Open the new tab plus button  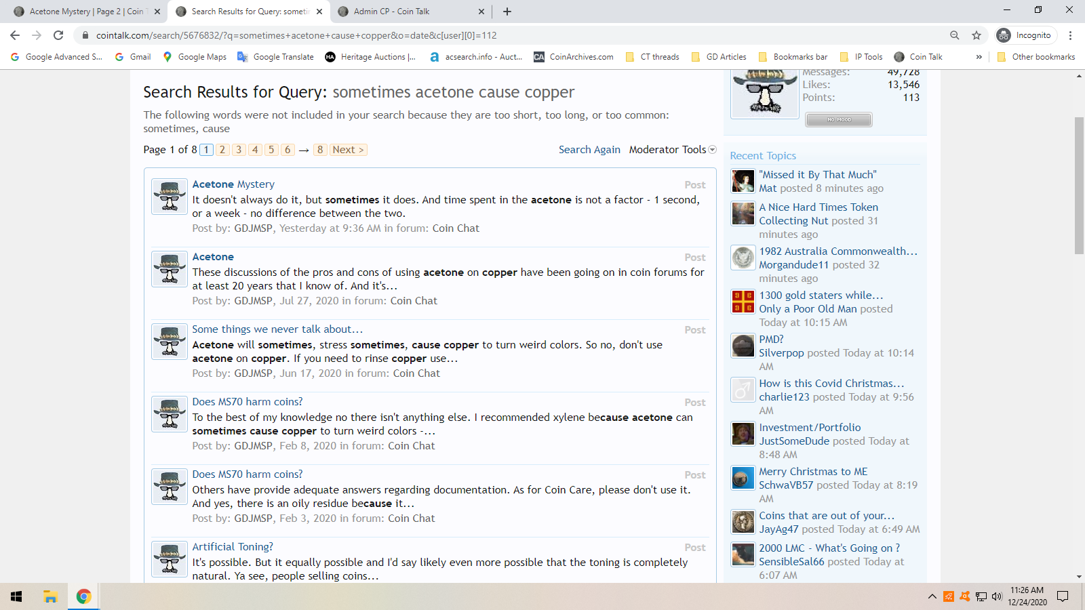(507, 12)
